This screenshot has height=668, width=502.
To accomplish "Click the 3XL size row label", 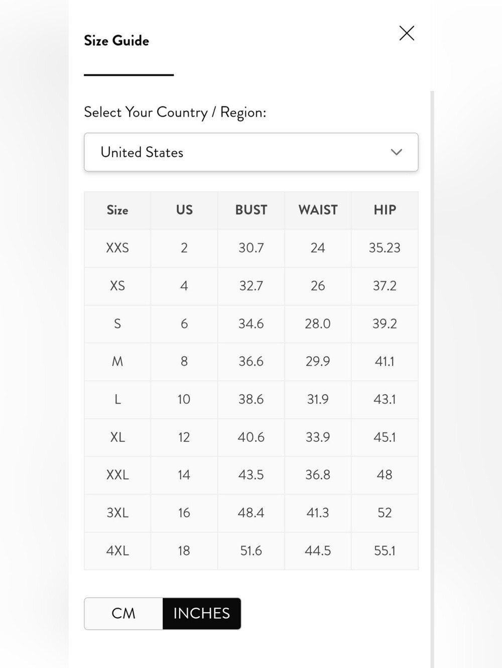I will click(x=117, y=513).
